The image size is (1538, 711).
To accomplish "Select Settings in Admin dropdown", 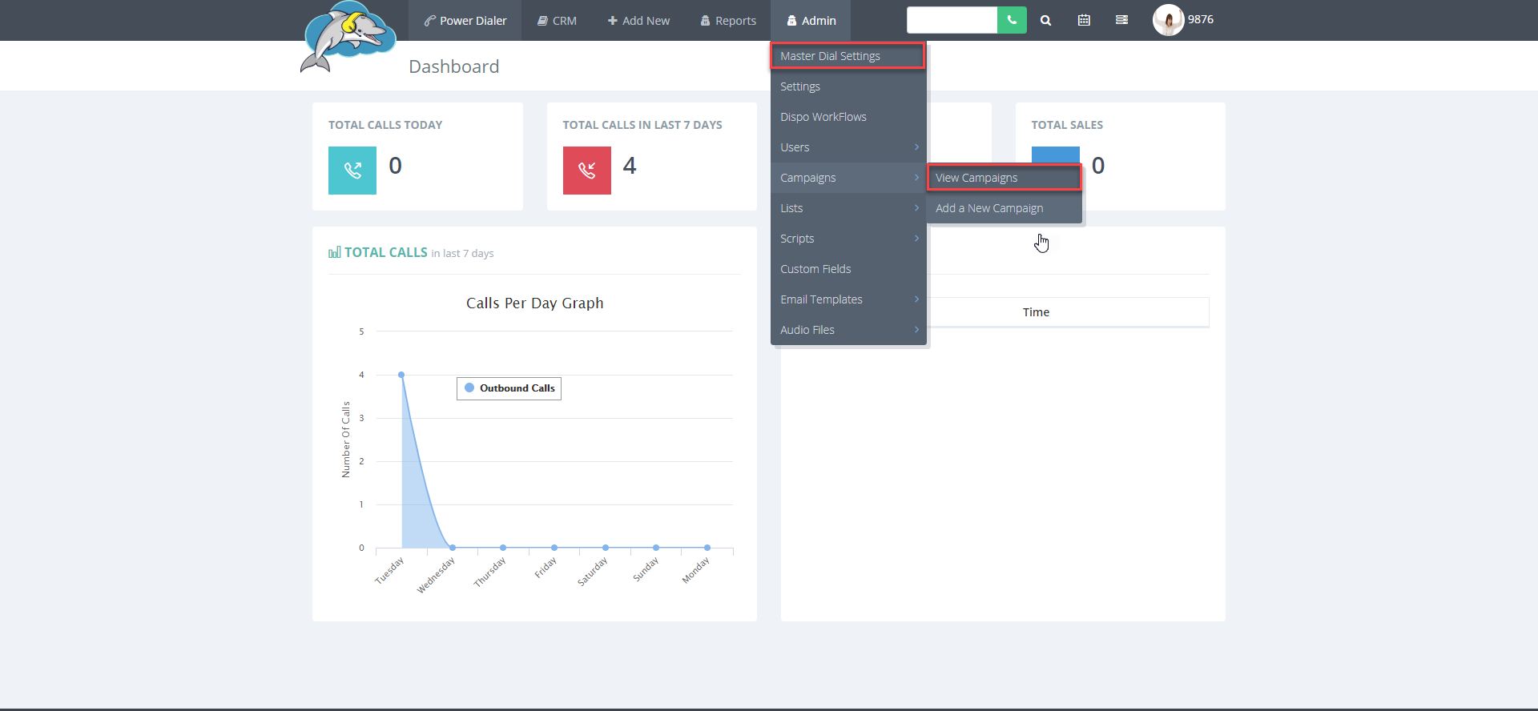I will [848, 86].
